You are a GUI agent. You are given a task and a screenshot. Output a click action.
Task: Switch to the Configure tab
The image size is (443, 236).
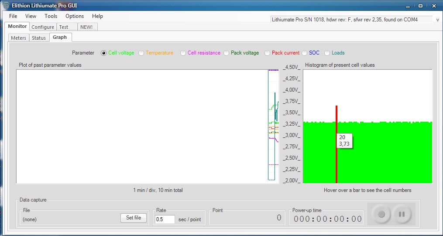pos(43,27)
